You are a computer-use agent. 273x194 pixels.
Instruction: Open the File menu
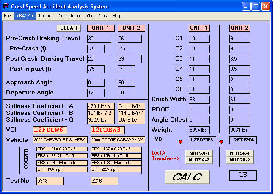(x=7, y=16)
